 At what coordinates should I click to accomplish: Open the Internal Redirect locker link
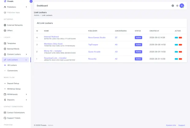click(x=51, y=37)
